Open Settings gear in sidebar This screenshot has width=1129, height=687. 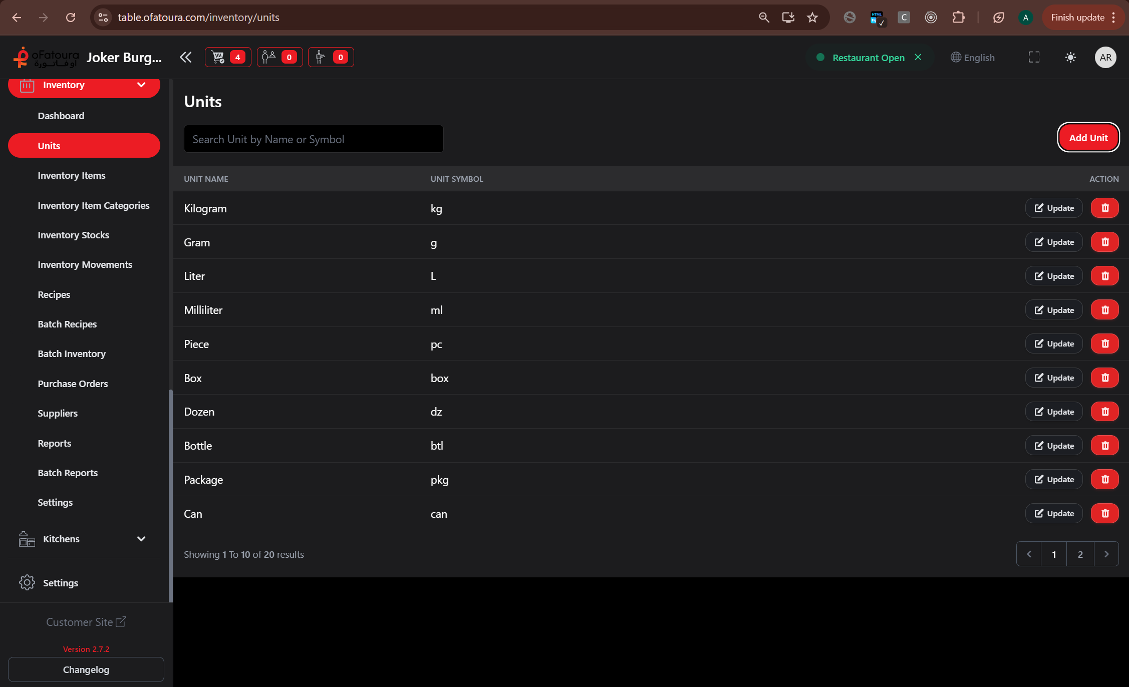point(27,583)
